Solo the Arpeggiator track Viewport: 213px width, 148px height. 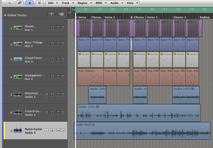click(63, 77)
